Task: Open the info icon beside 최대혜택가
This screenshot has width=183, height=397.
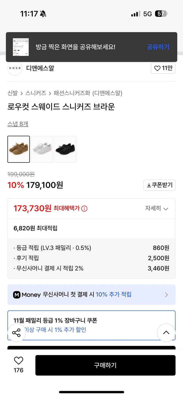Action: click(84, 209)
